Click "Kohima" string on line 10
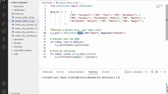This screenshot has width=168, height=94. 118,33
